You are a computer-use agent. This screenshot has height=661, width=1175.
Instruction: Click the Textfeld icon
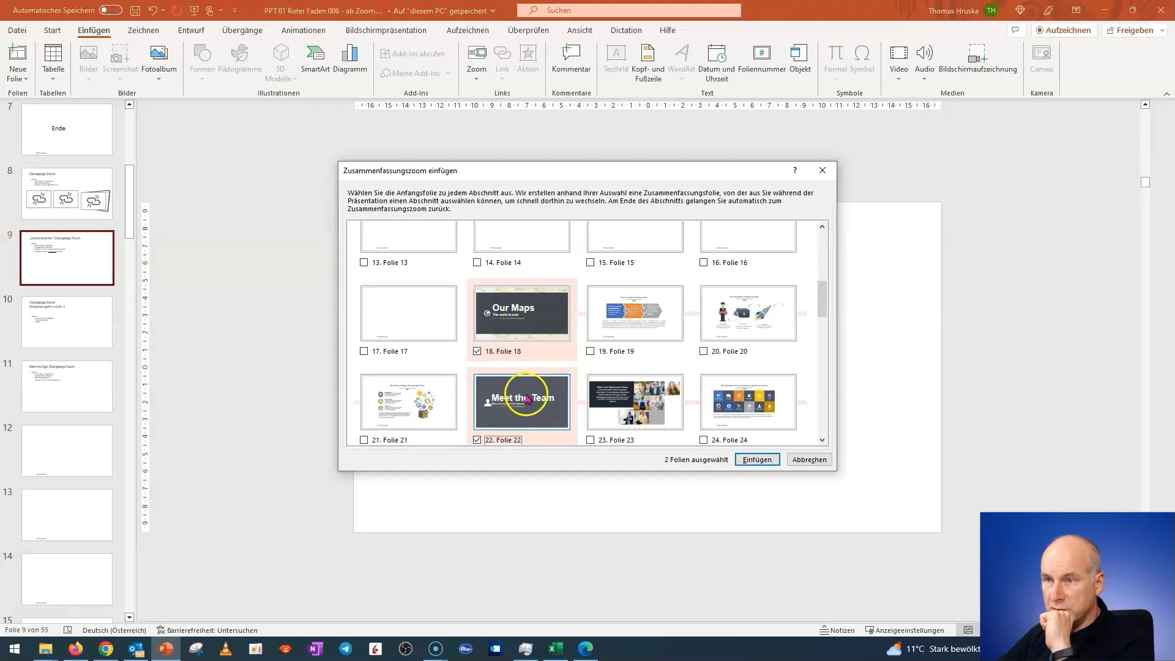(616, 54)
